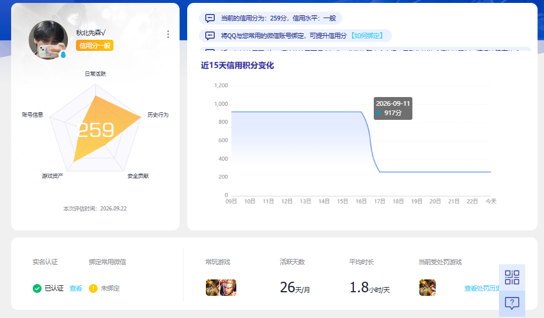Click the 常玩游戏 label

[x=218, y=262]
